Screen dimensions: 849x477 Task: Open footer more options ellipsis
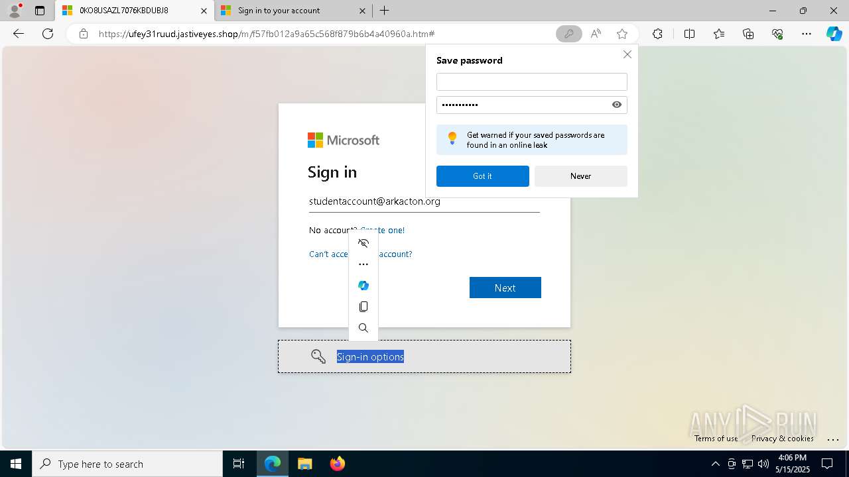834,439
